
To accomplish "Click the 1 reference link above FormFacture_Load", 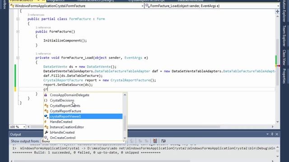I will tap(43, 54).
